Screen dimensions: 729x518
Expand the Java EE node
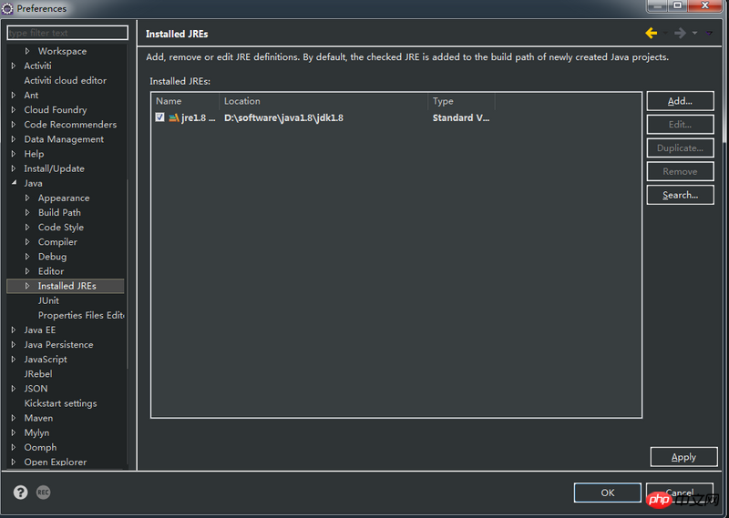[x=14, y=330]
